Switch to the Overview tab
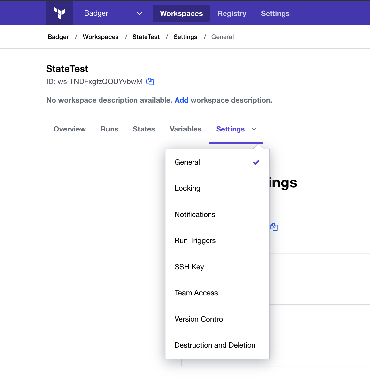This screenshot has width=370, height=384. point(69,129)
